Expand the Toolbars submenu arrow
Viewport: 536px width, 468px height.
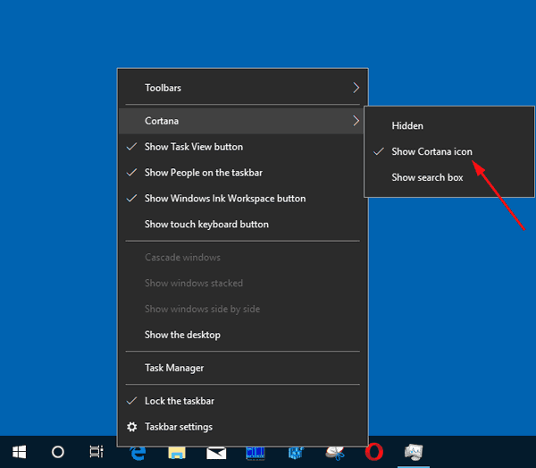pos(356,88)
